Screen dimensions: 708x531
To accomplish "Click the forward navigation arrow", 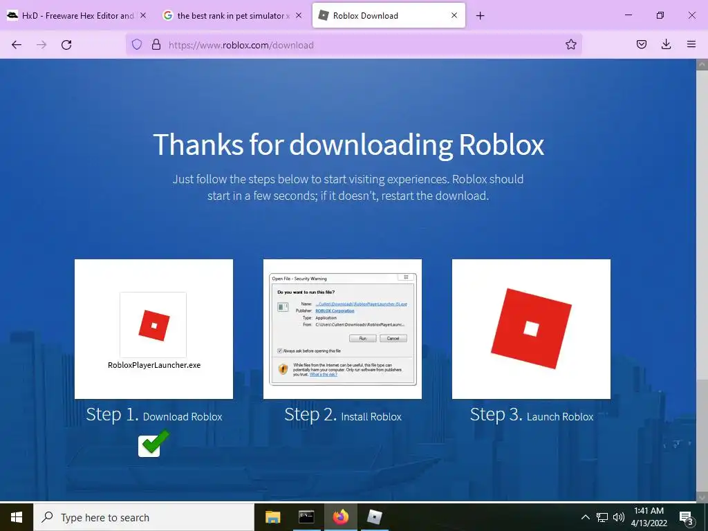I will (41, 45).
